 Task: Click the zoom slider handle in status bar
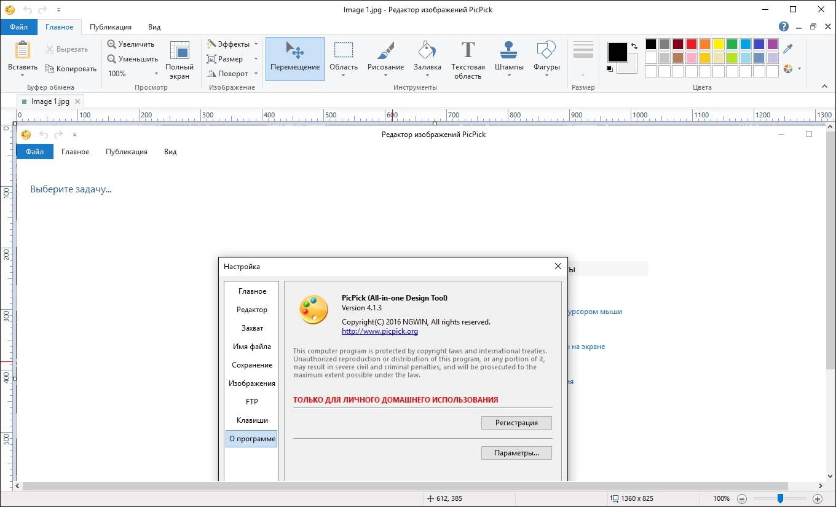point(780,498)
